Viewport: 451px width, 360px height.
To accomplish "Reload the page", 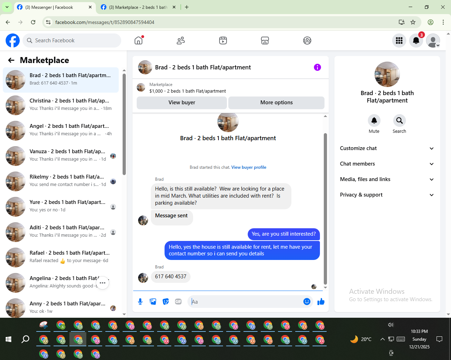I will coord(33,22).
